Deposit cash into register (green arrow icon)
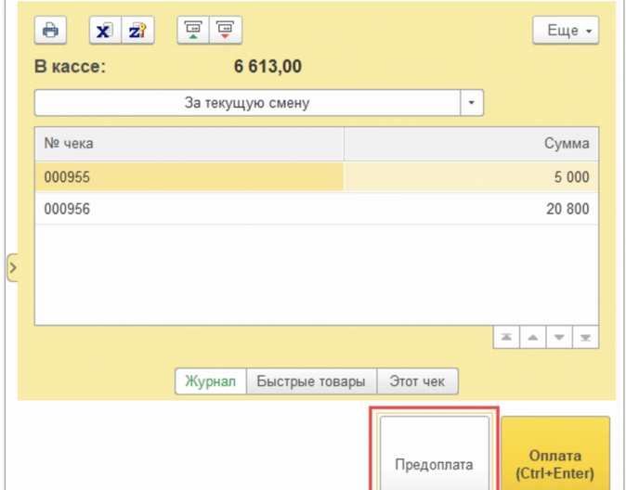The height and width of the screenshot is (490, 626). click(193, 30)
